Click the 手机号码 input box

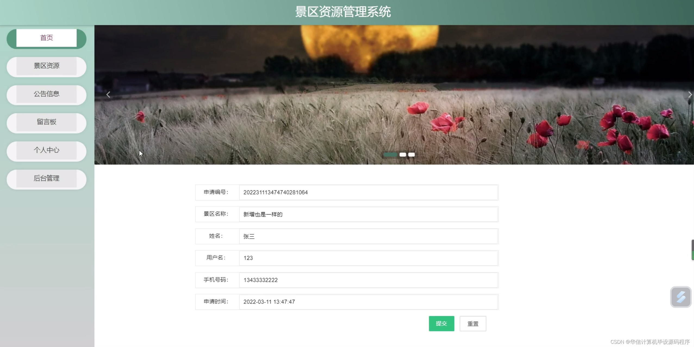coord(368,280)
